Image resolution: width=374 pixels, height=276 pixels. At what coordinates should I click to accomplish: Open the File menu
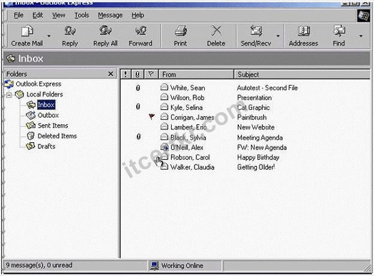click(19, 15)
